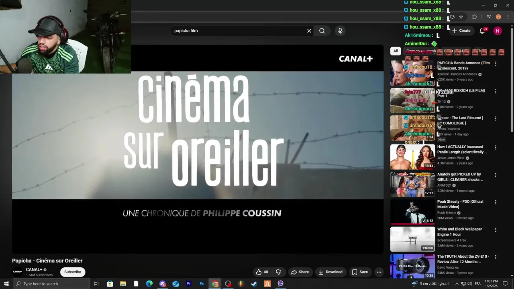Click the CANAL+ channel avatar

point(17,272)
